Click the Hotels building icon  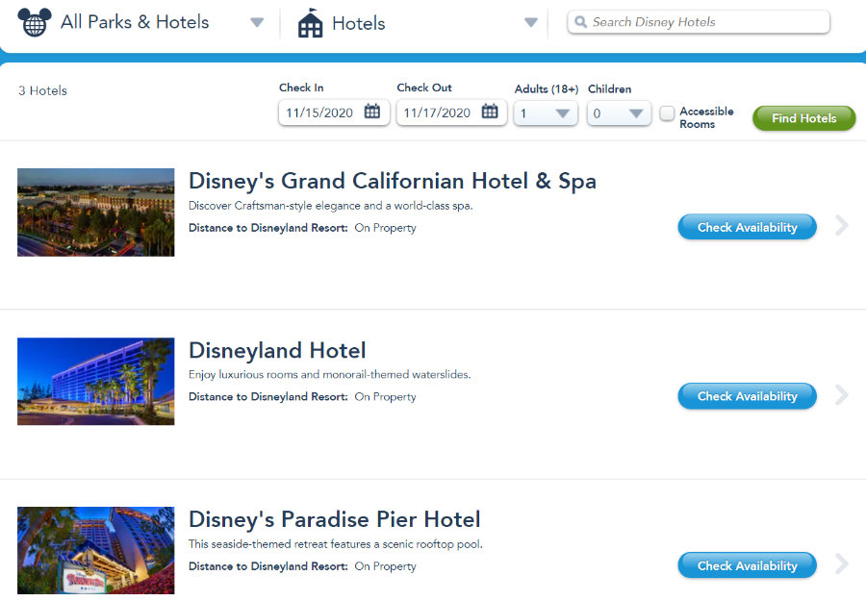coord(310,23)
